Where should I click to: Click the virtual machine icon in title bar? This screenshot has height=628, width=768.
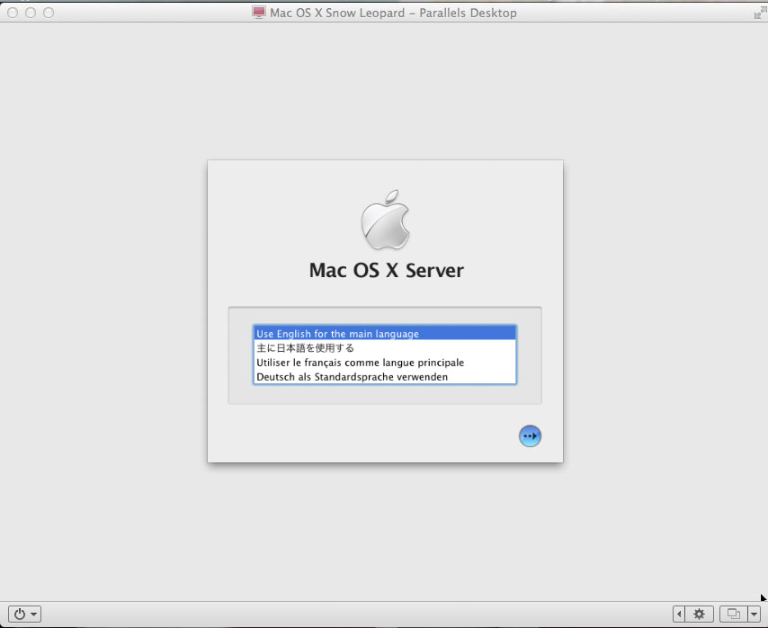click(x=259, y=13)
